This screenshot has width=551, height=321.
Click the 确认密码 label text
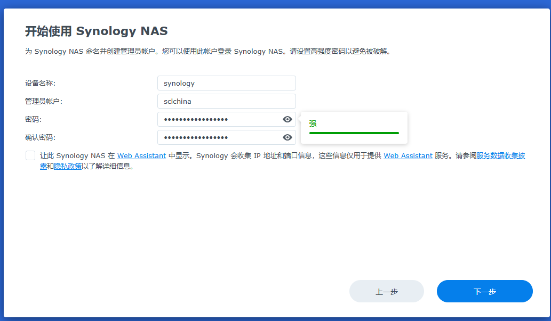pyautogui.click(x=40, y=137)
